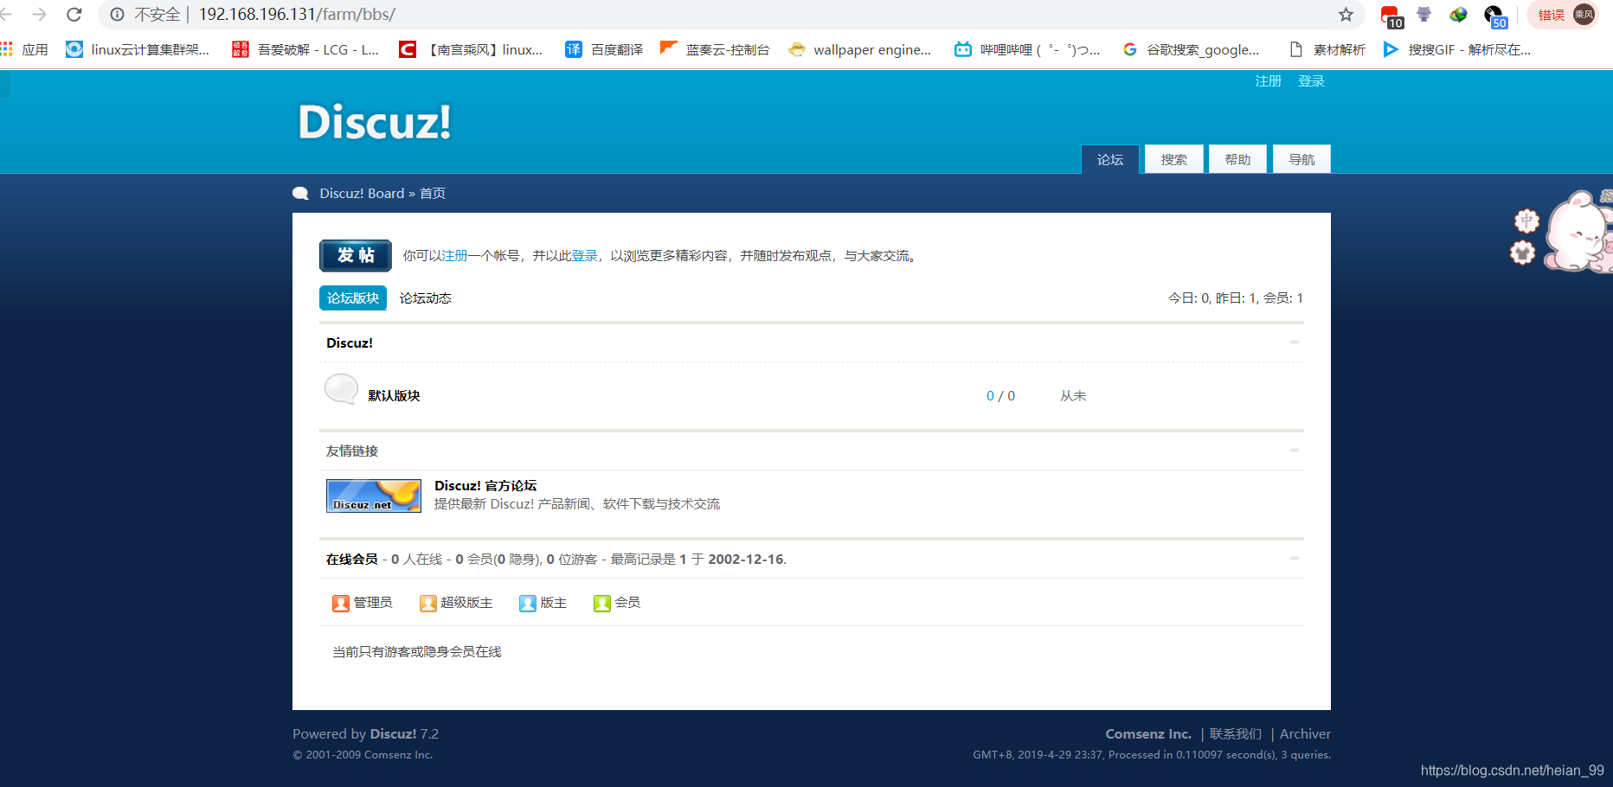Image resolution: width=1613 pixels, height=787 pixels.
Task: Select the 帮助 navigation tab
Action: [x=1237, y=159]
